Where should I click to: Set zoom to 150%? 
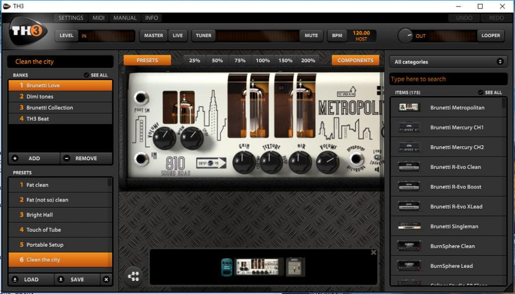pos(286,60)
